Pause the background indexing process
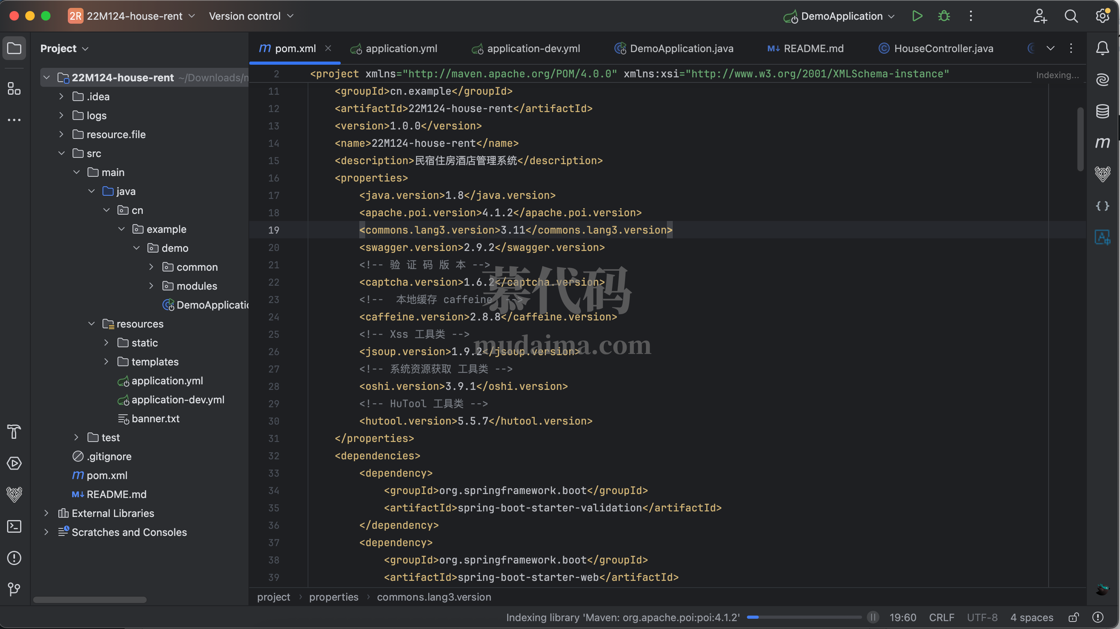 873,617
